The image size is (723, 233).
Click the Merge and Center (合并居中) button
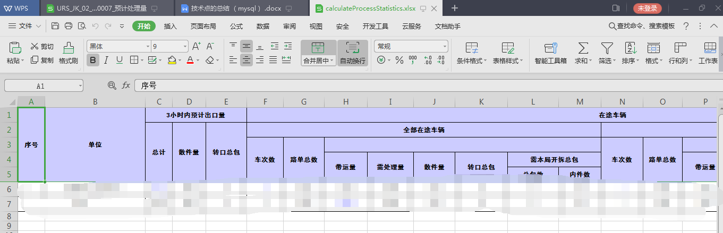(x=318, y=53)
